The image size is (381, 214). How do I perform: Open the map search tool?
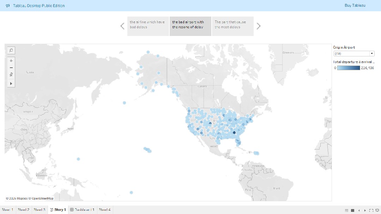(11, 50)
